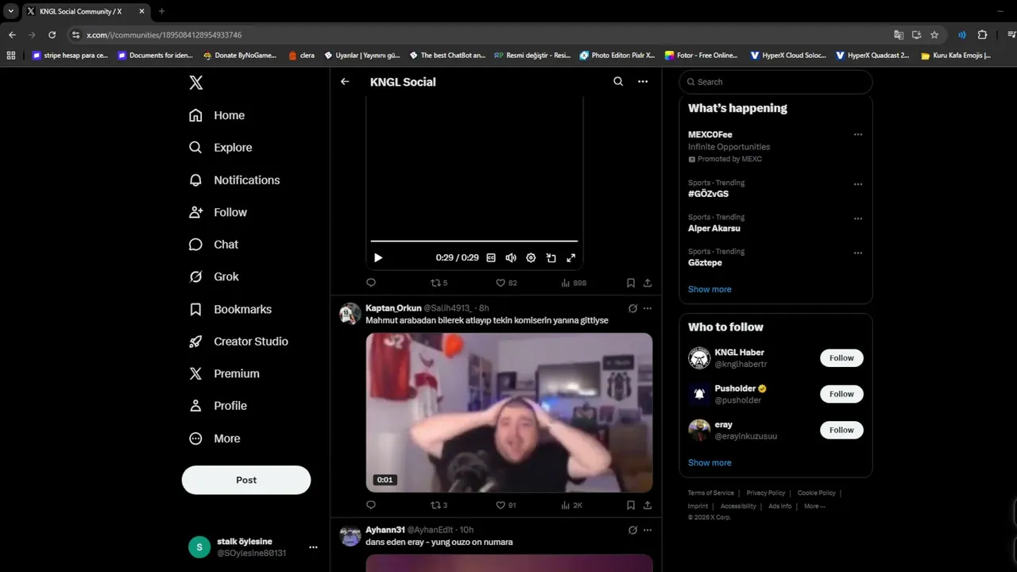Open Creator Studio in the sidebar
1017x572 pixels.
pos(238,342)
